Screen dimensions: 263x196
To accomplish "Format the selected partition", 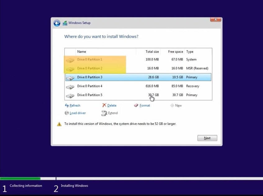I will 145,105.
